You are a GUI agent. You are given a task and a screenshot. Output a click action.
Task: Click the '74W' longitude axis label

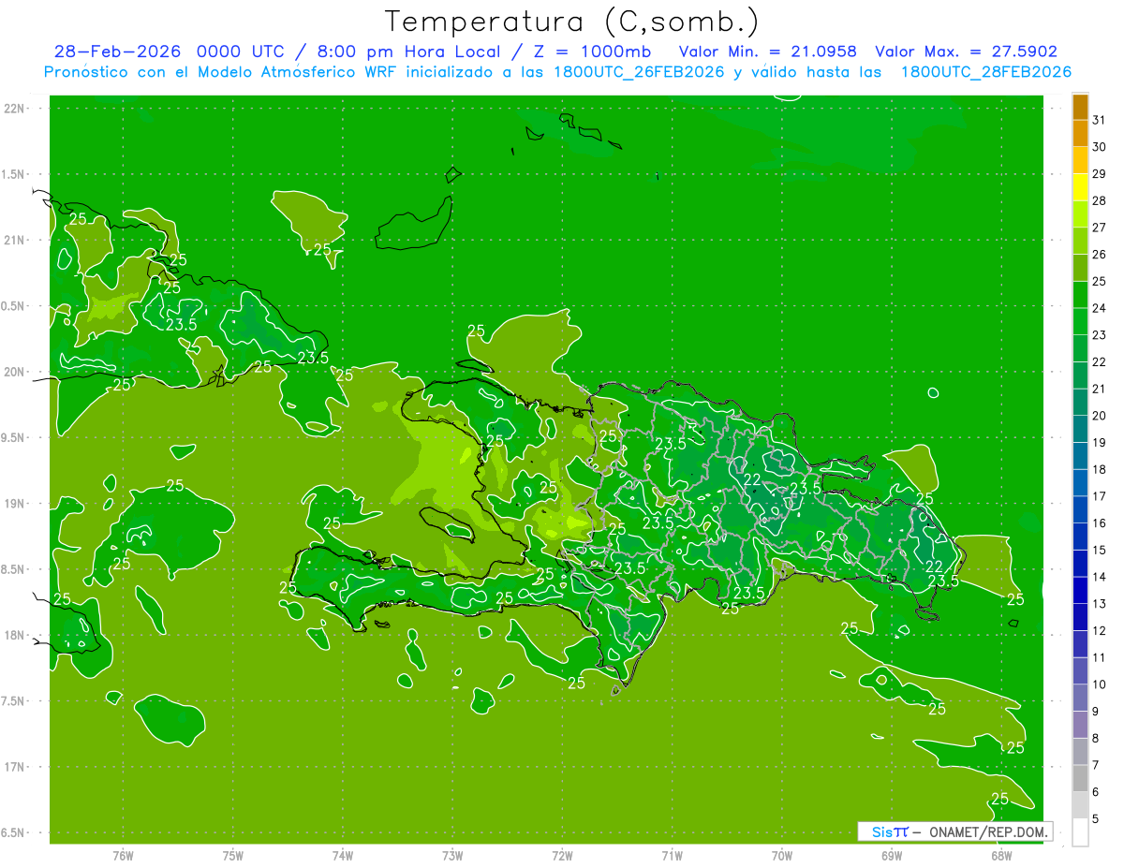[343, 856]
